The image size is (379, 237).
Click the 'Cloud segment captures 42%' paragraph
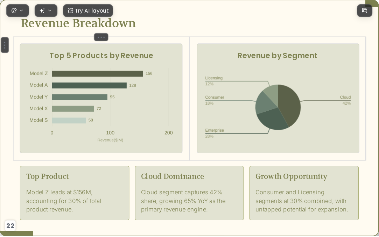pyautogui.click(x=183, y=201)
